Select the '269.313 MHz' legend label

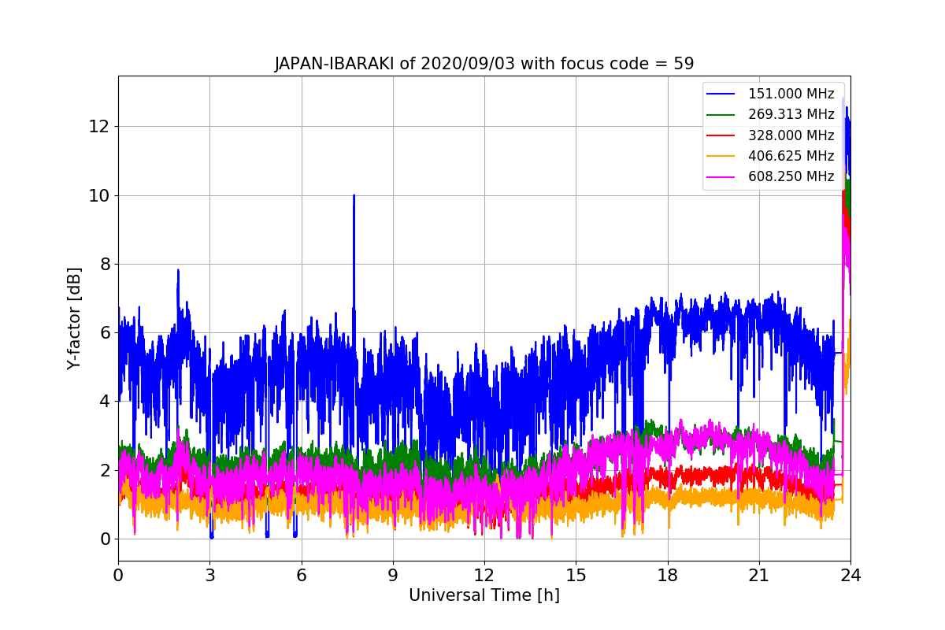click(791, 114)
